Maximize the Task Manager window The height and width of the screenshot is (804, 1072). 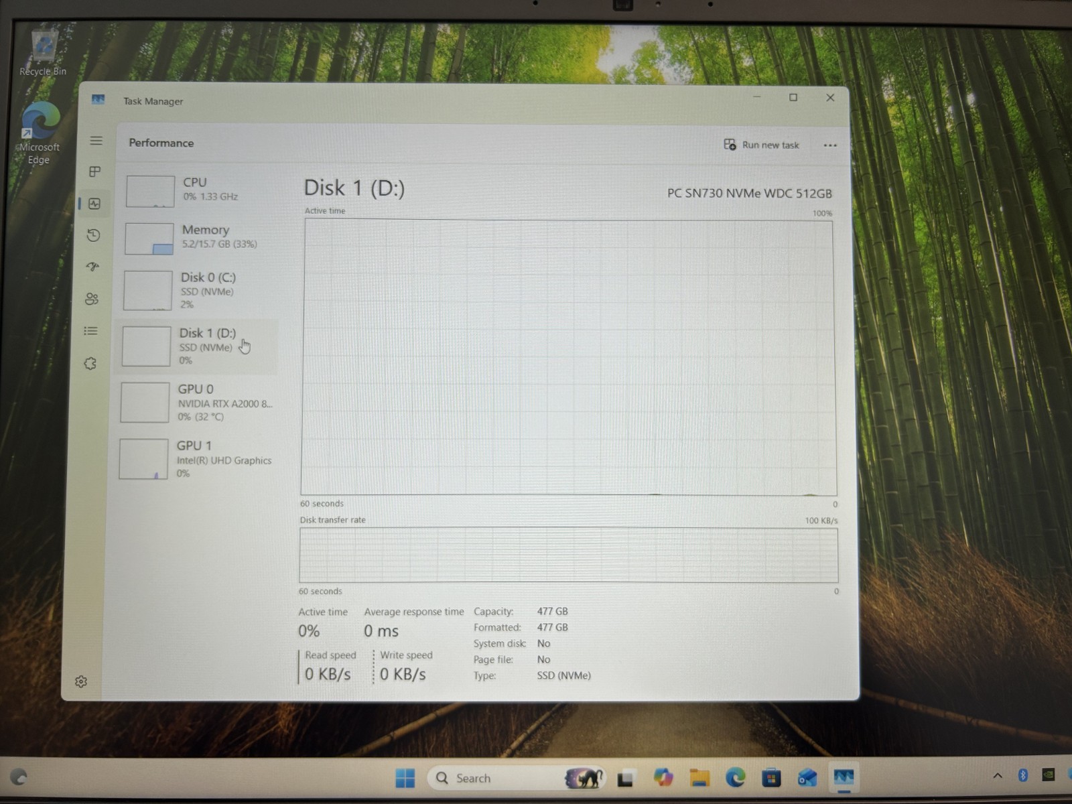793,97
